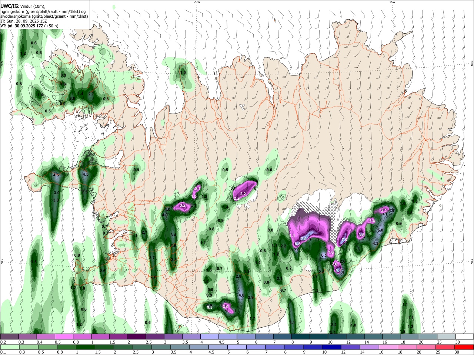The image size is (474, 355).
Task: Select the bright pink 0.5 snow legend swatch
Action: [x=64, y=337]
